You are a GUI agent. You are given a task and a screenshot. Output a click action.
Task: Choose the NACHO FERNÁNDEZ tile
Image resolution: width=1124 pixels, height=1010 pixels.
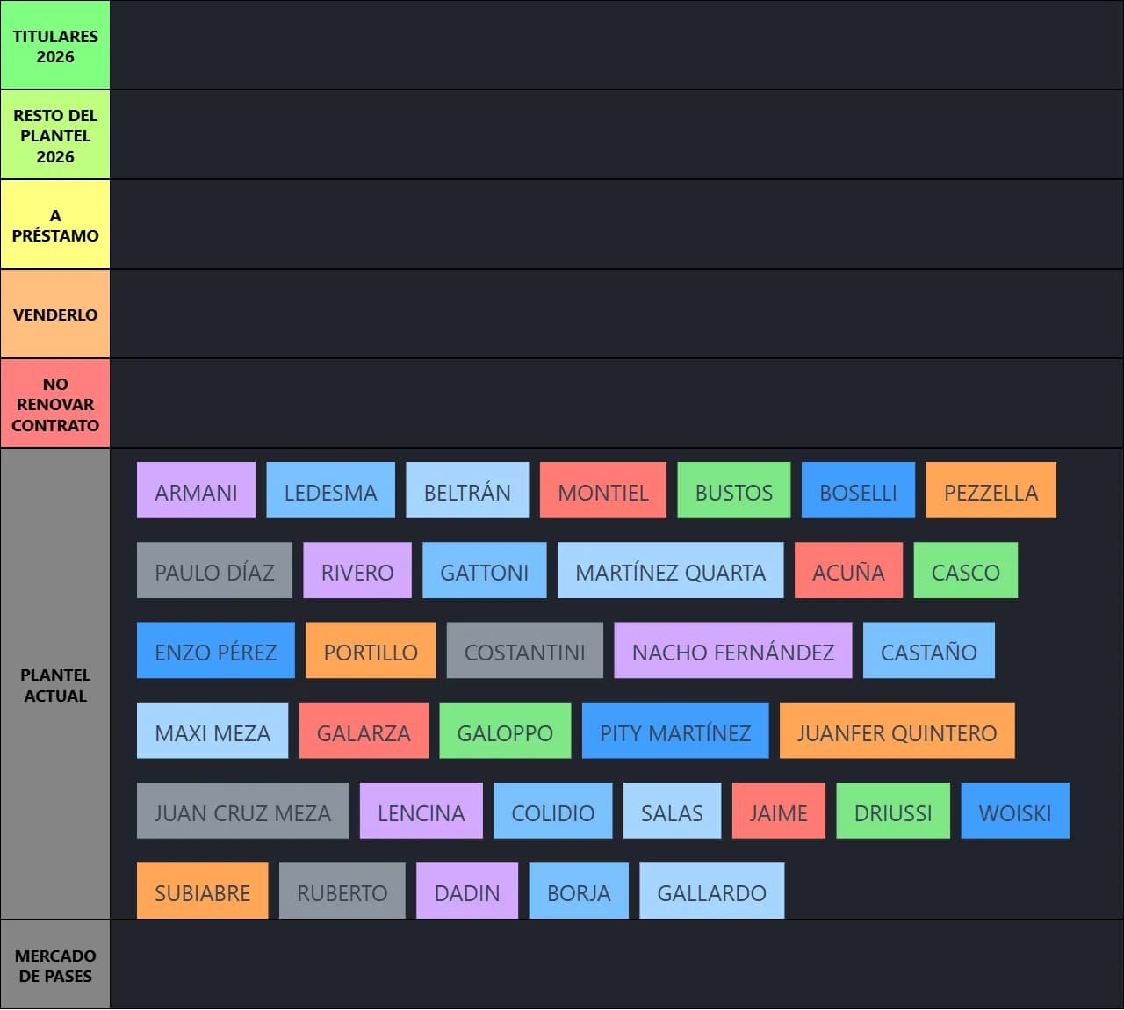[x=732, y=651]
